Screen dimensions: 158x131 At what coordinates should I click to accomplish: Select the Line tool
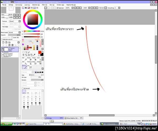click(29, 67)
